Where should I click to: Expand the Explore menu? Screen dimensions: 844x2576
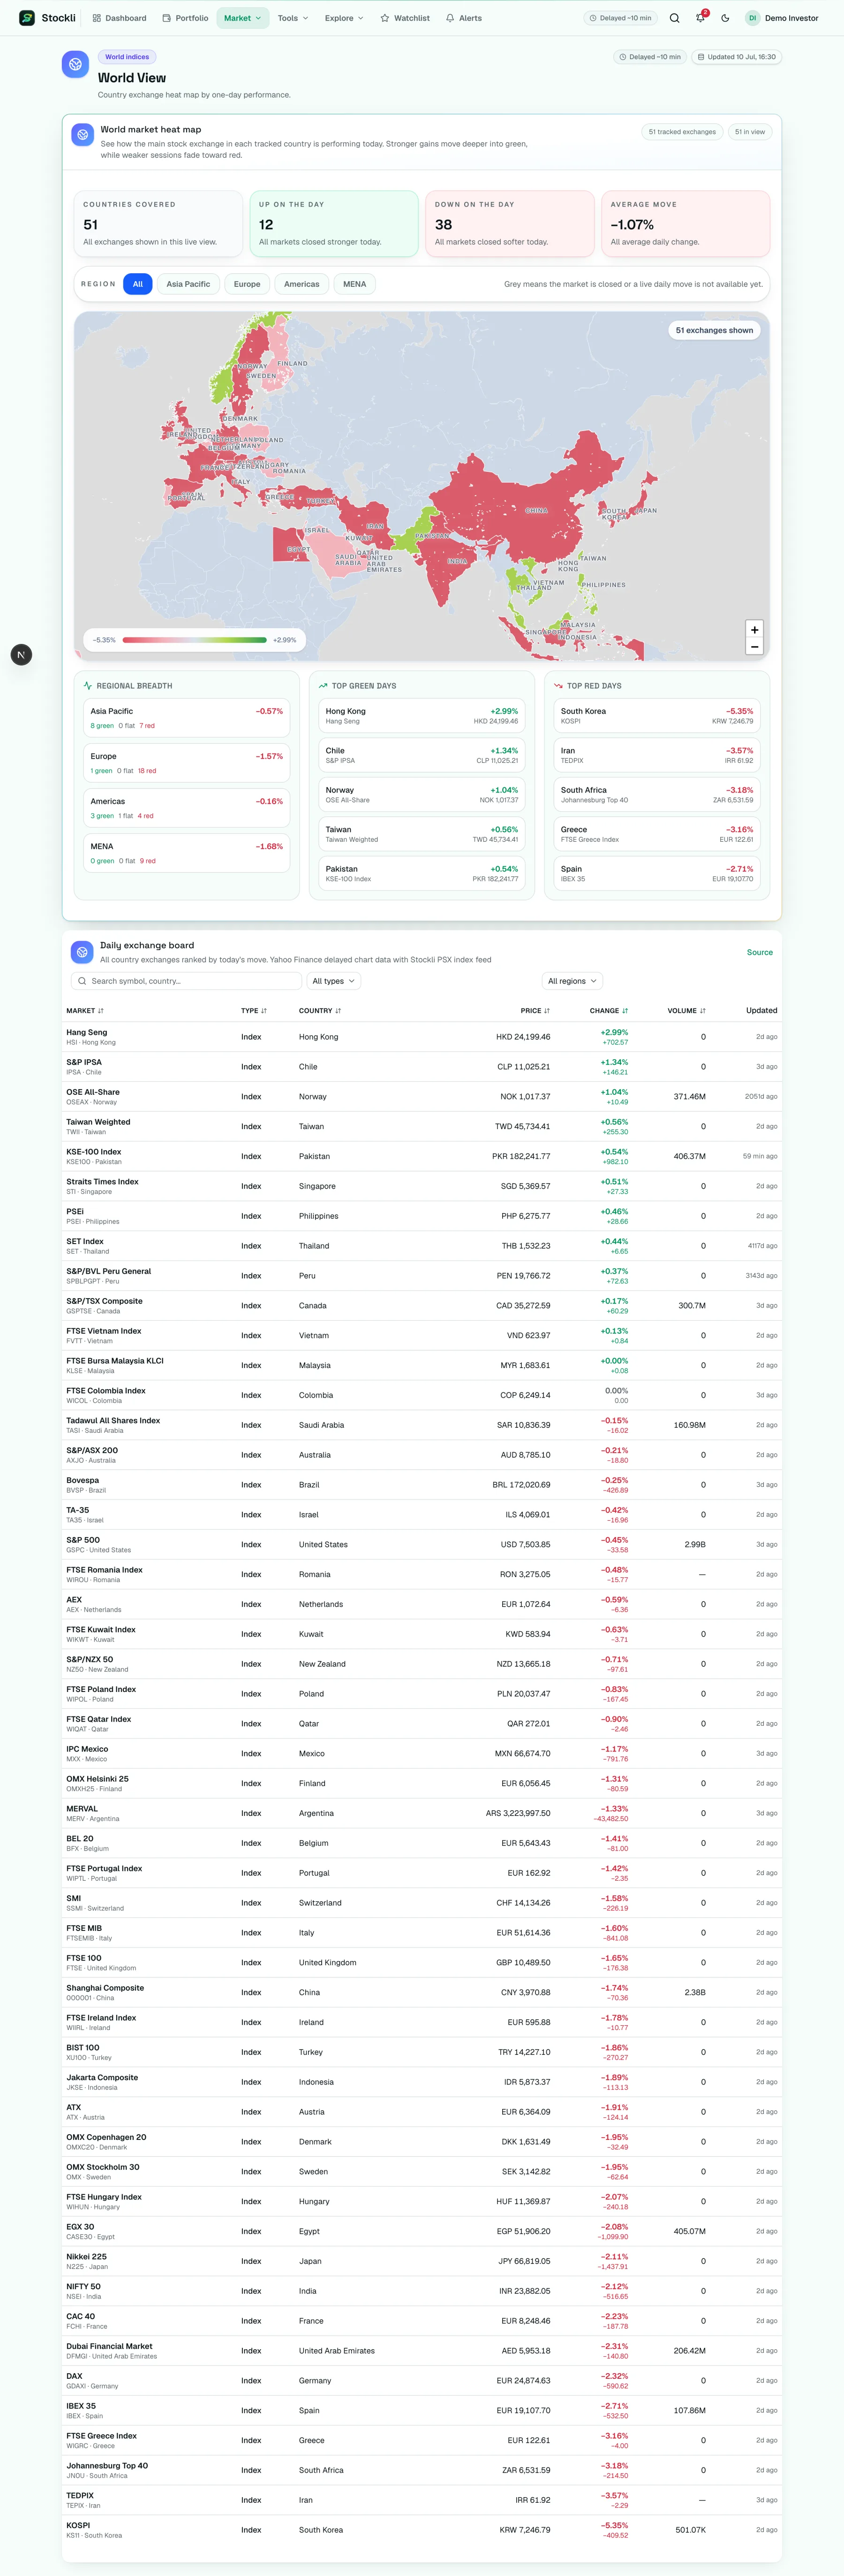(344, 18)
